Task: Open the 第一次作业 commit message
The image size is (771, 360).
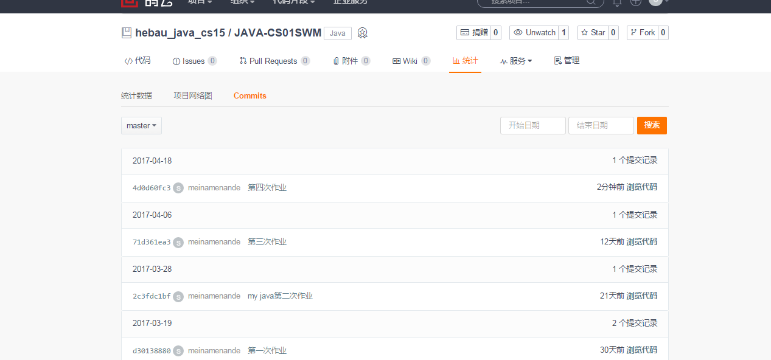Action: click(x=267, y=351)
